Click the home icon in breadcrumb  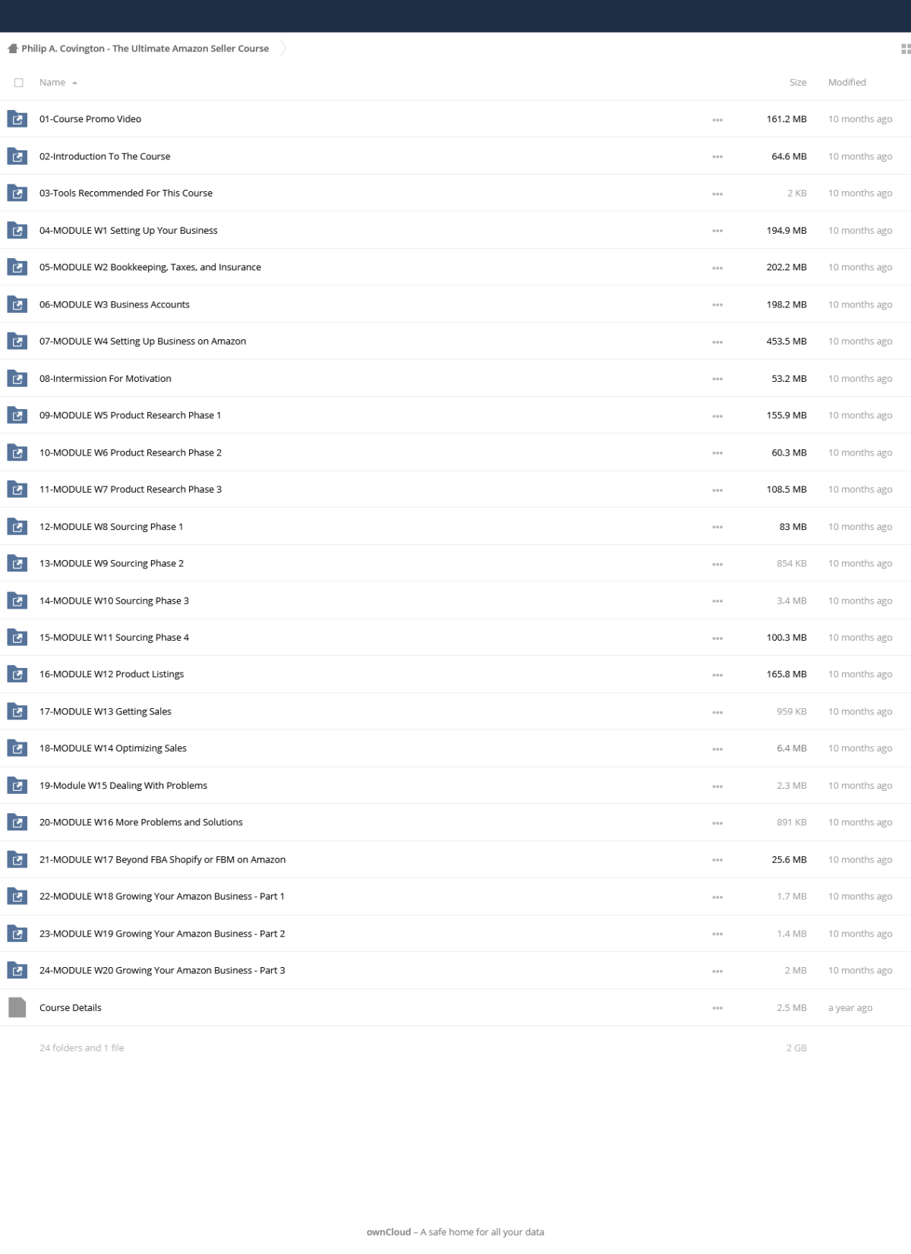(13, 49)
